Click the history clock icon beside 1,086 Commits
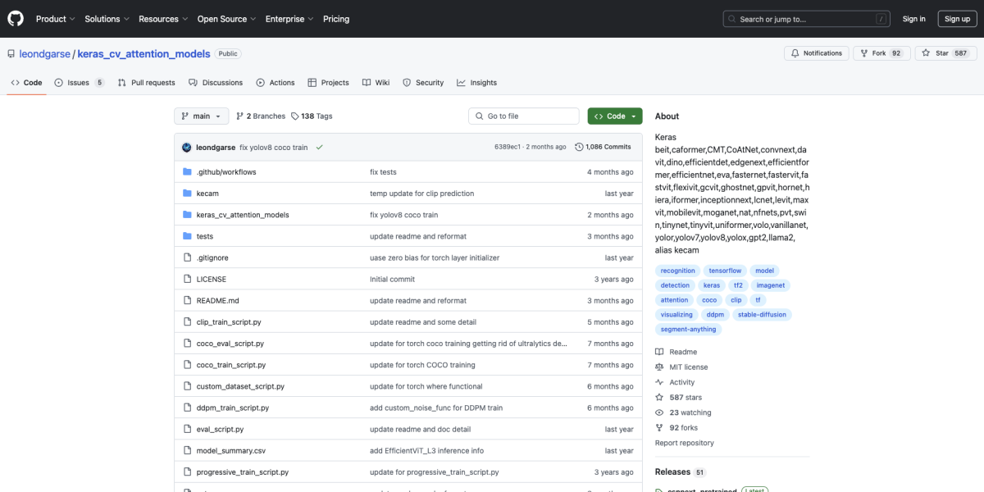The width and height of the screenshot is (984, 492). coord(579,148)
